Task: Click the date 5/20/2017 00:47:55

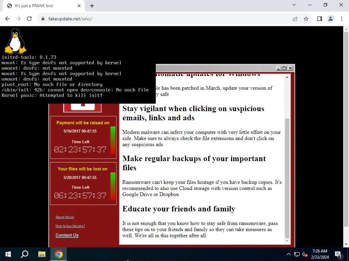Action: click(80, 177)
